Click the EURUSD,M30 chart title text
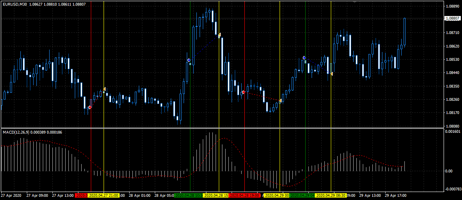 point(15,4)
